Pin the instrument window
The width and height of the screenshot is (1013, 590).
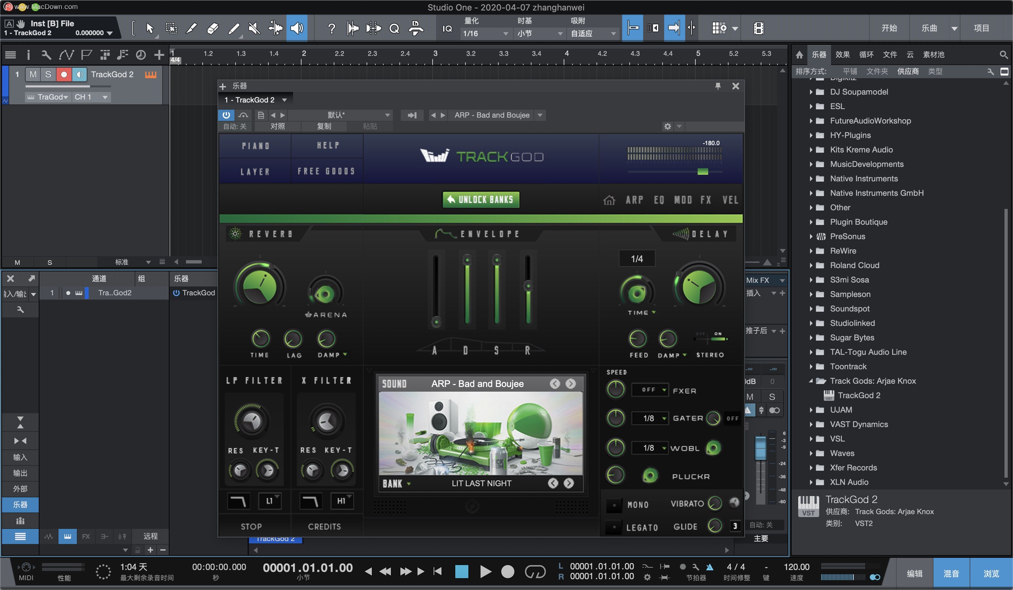[x=717, y=86]
